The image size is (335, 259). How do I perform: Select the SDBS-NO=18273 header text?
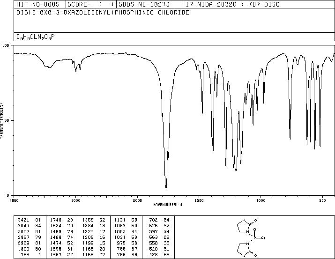pos(144,4)
